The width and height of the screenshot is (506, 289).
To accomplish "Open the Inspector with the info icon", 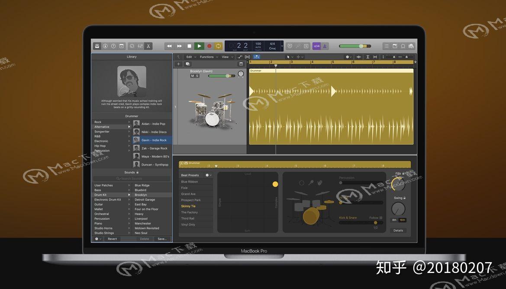I will click(x=105, y=46).
